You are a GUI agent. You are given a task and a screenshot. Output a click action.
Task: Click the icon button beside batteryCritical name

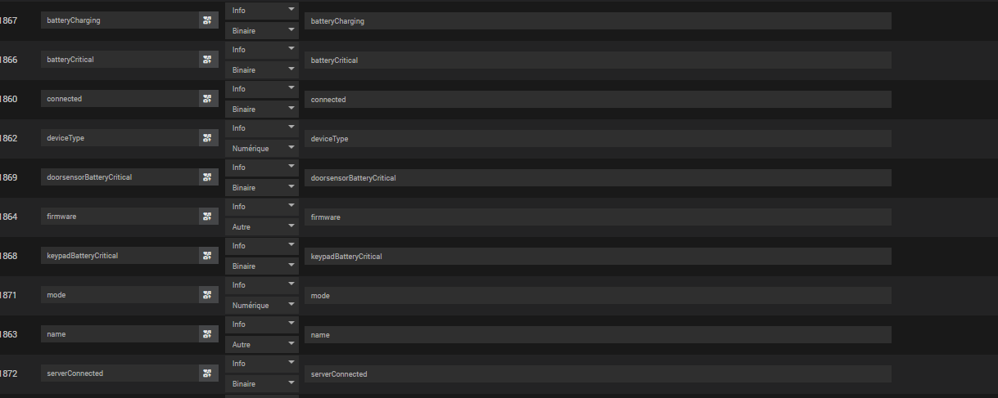coord(208,60)
